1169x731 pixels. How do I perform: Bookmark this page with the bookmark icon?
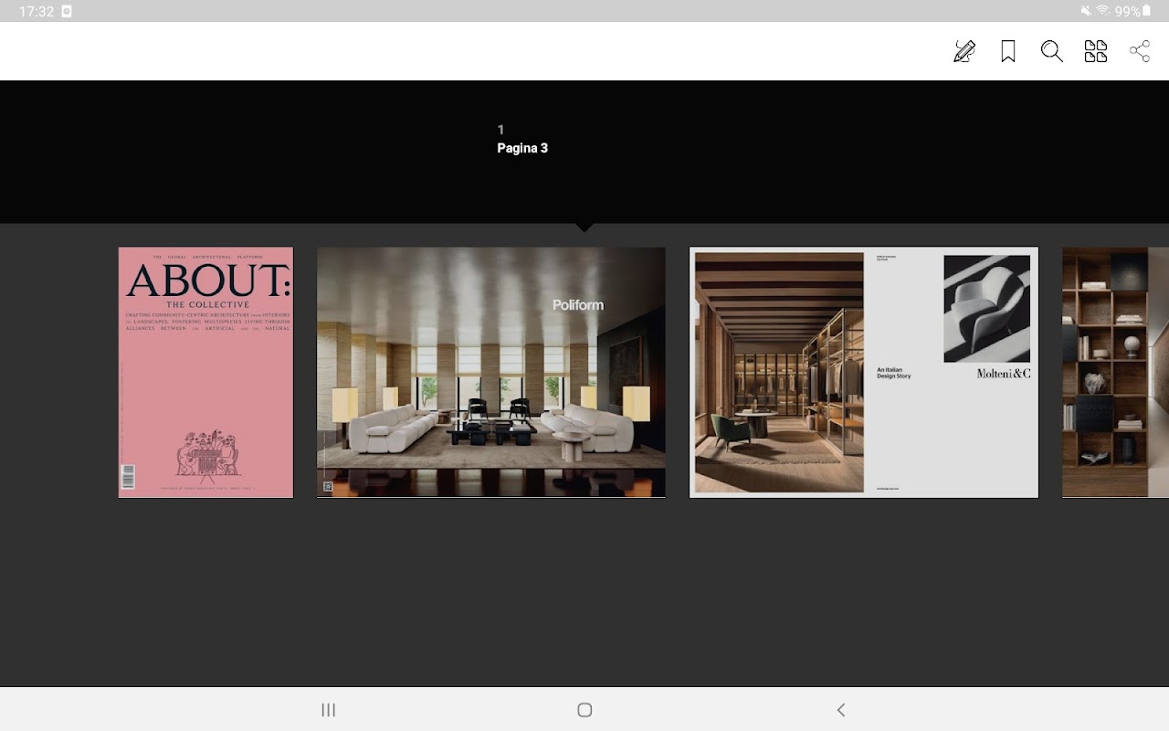pyautogui.click(x=1008, y=51)
